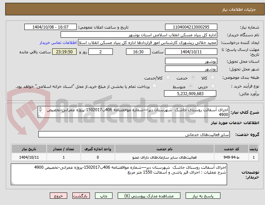Select the متوسط purchase type radio

(190, 86)
